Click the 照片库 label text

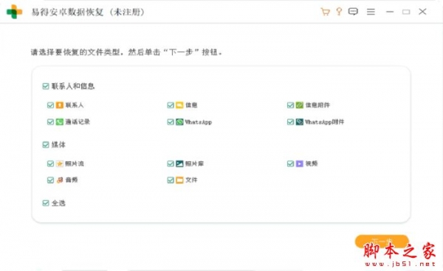pos(194,163)
